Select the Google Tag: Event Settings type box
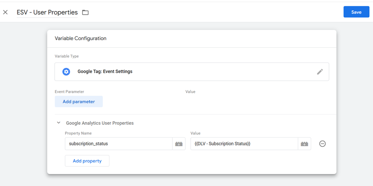 [x=191, y=72]
